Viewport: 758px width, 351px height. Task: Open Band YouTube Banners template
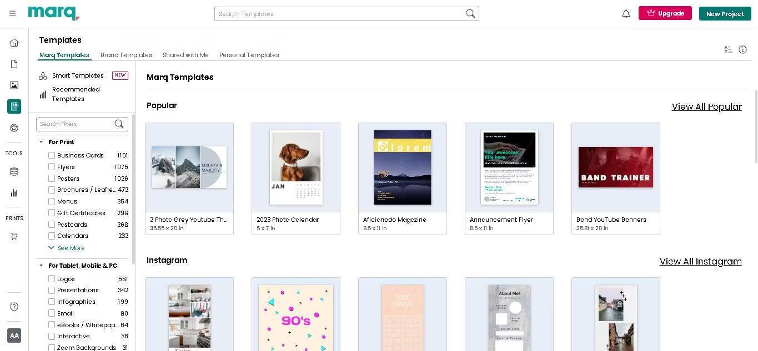click(x=616, y=179)
